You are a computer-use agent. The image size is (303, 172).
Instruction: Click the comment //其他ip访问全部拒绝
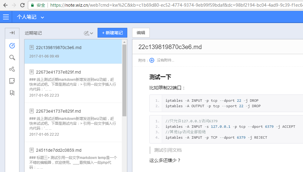pyautogui.click(x=185, y=132)
